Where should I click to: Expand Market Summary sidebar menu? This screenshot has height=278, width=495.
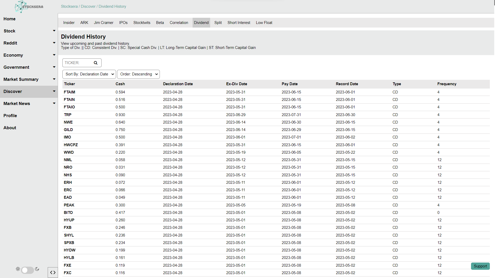pyautogui.click(x=54, y=79)
